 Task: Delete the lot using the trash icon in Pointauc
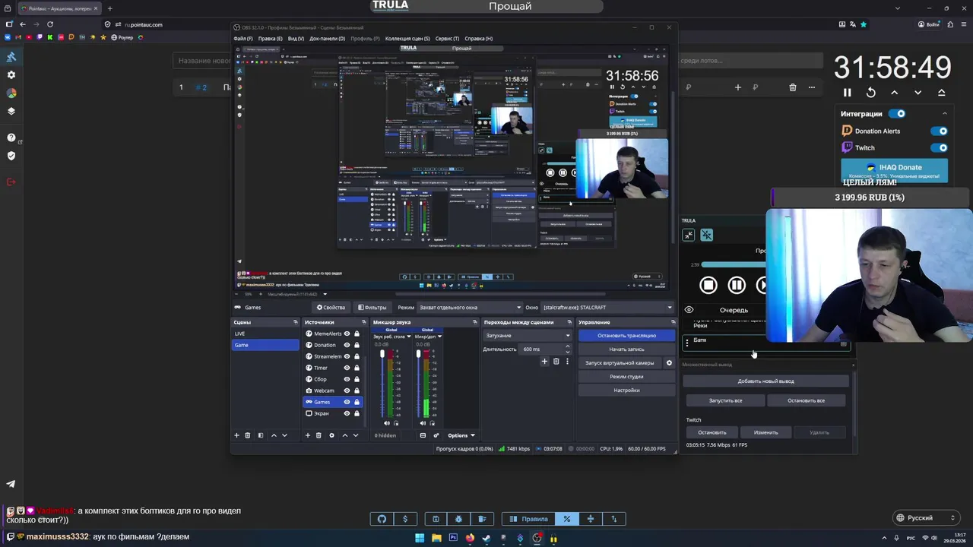[793, 87]
